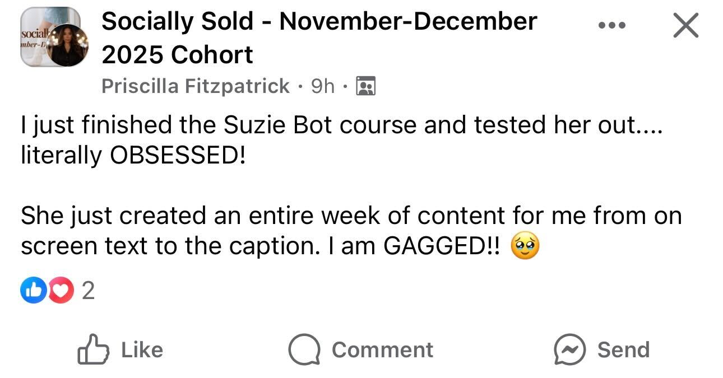Click the blue Like reaction badge
This screenshot has height=378, width=723.
click(x=32, y=291)
